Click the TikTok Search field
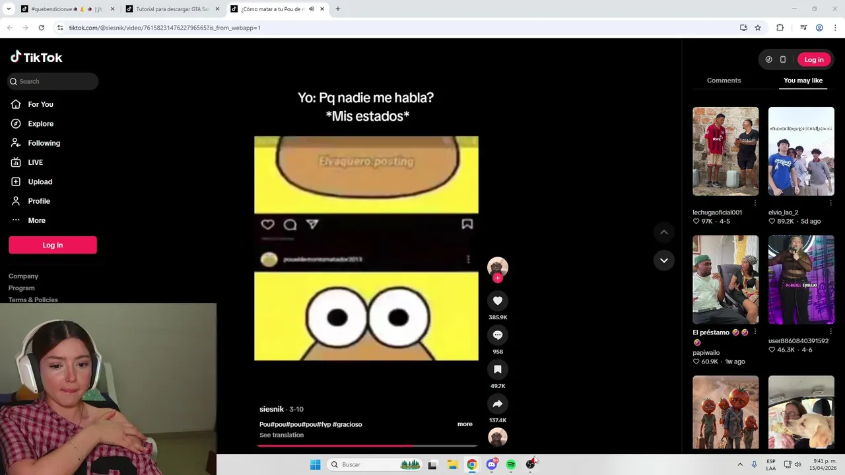This screenshot has width=845, height=475. point(53,81)
